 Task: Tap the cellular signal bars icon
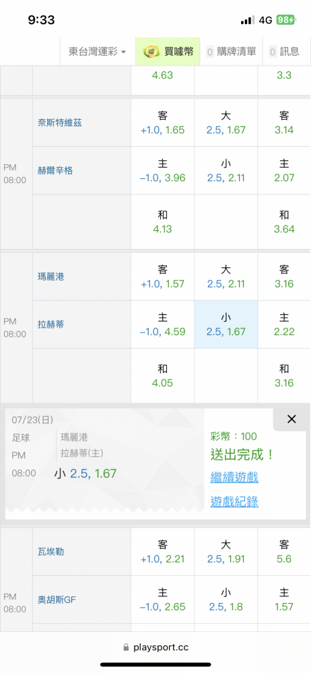248,20
